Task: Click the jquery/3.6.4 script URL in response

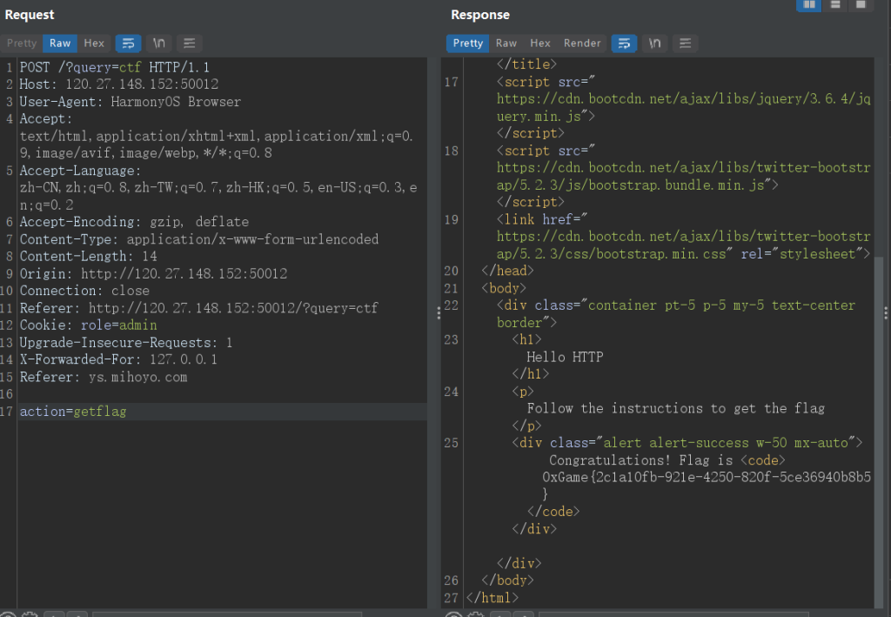Action: [x=684, y=107]
